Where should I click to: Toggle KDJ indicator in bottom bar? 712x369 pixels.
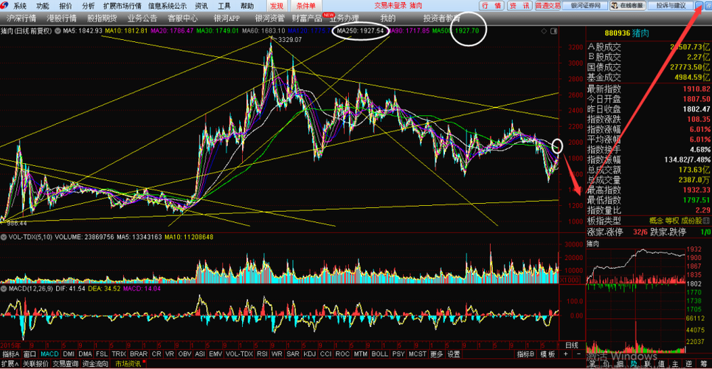(310, 354)
